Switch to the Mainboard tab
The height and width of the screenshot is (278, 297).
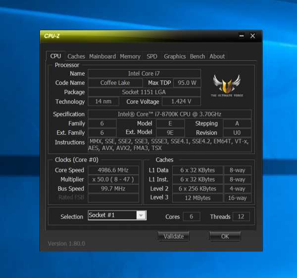(x=102, y=56)
